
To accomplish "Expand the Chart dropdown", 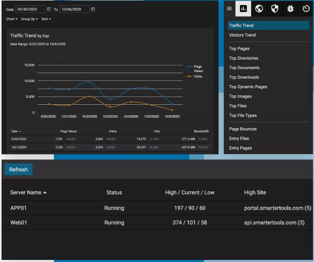I will 12,19.
